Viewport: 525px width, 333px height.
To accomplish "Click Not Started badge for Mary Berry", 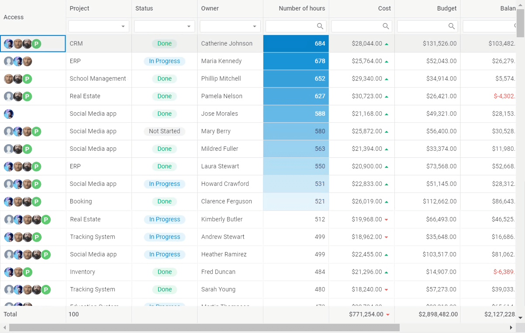I will tap(164, 131).
